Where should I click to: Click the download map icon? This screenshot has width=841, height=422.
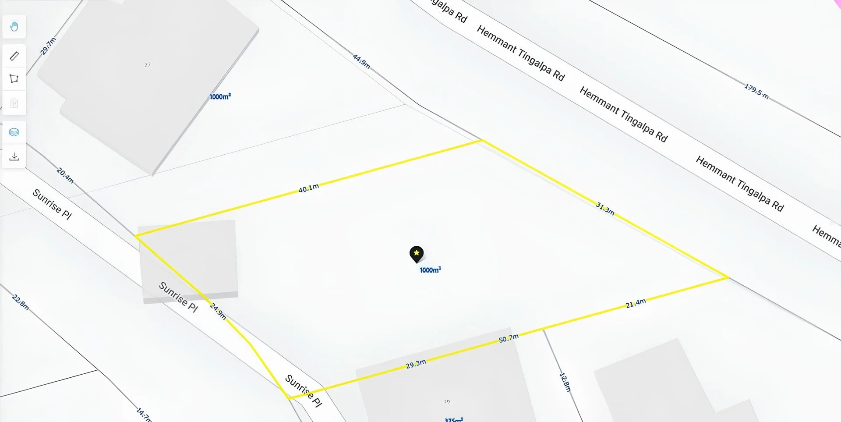14,156
